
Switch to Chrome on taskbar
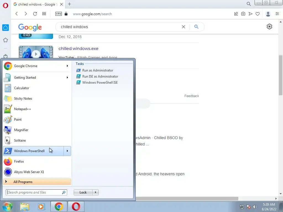coord(59,206)
